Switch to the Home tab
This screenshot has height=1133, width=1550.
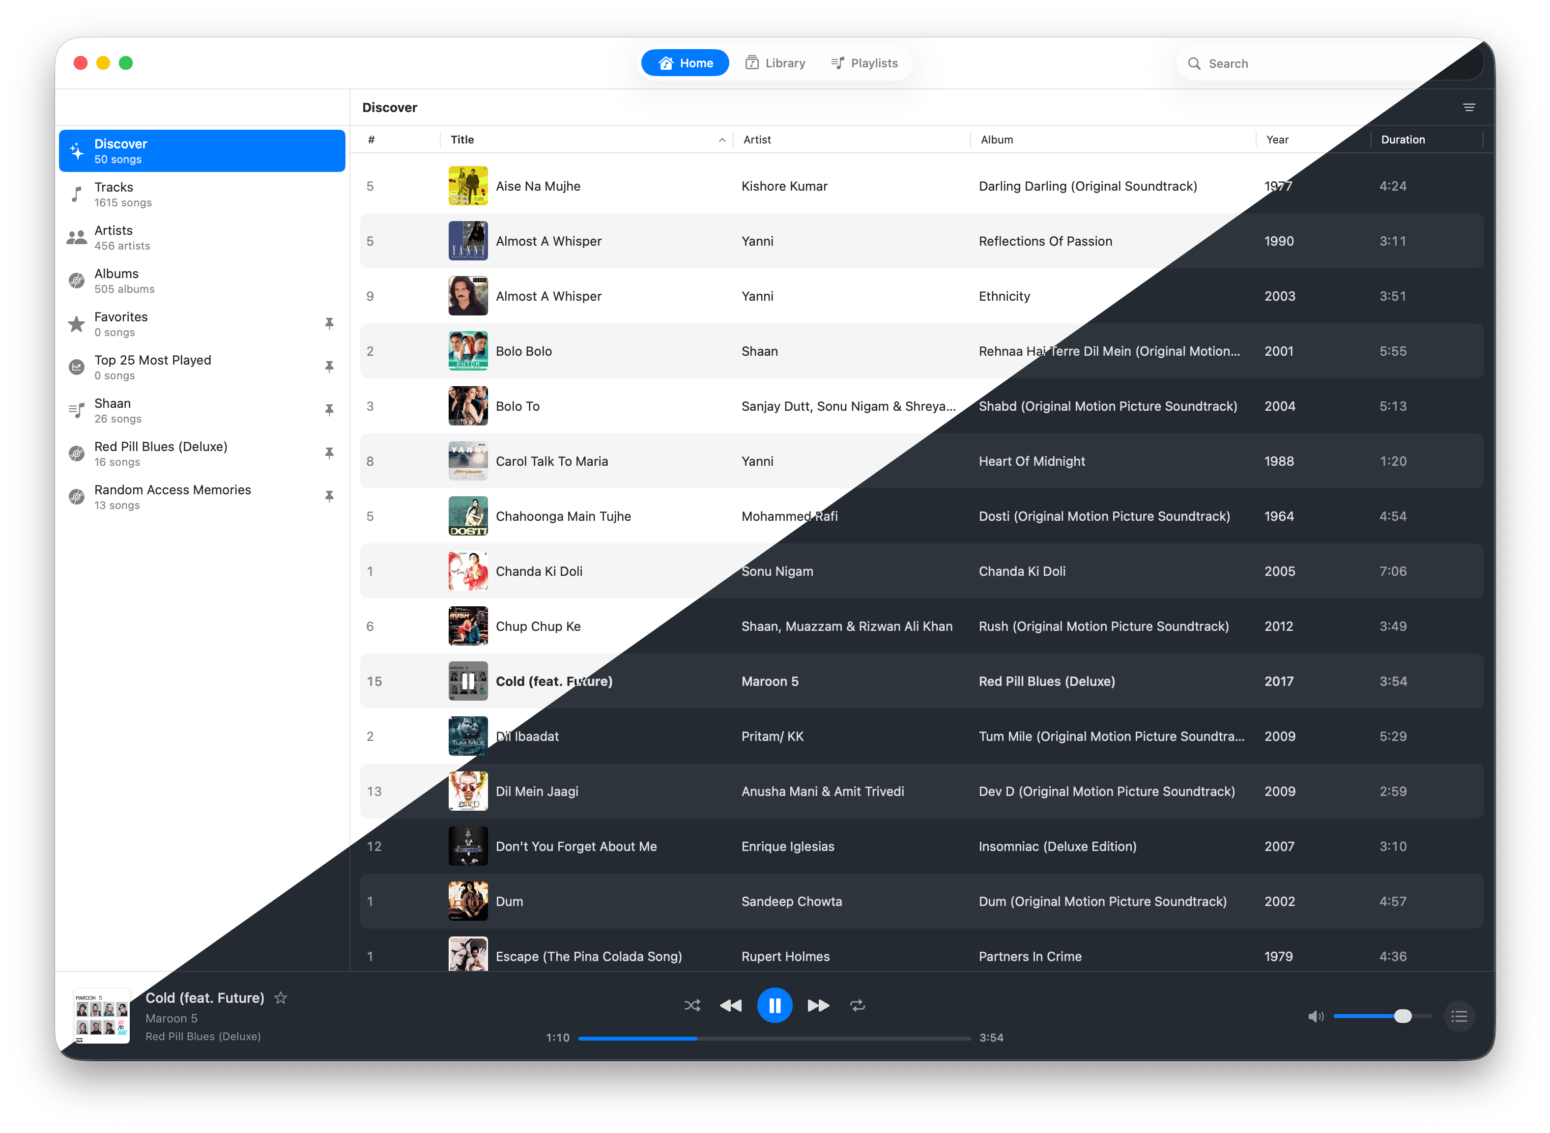(x=685, y=63)
